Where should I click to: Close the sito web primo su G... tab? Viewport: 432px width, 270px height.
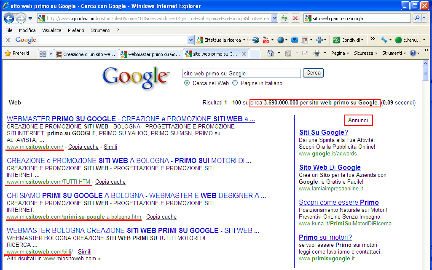[244, 54]
